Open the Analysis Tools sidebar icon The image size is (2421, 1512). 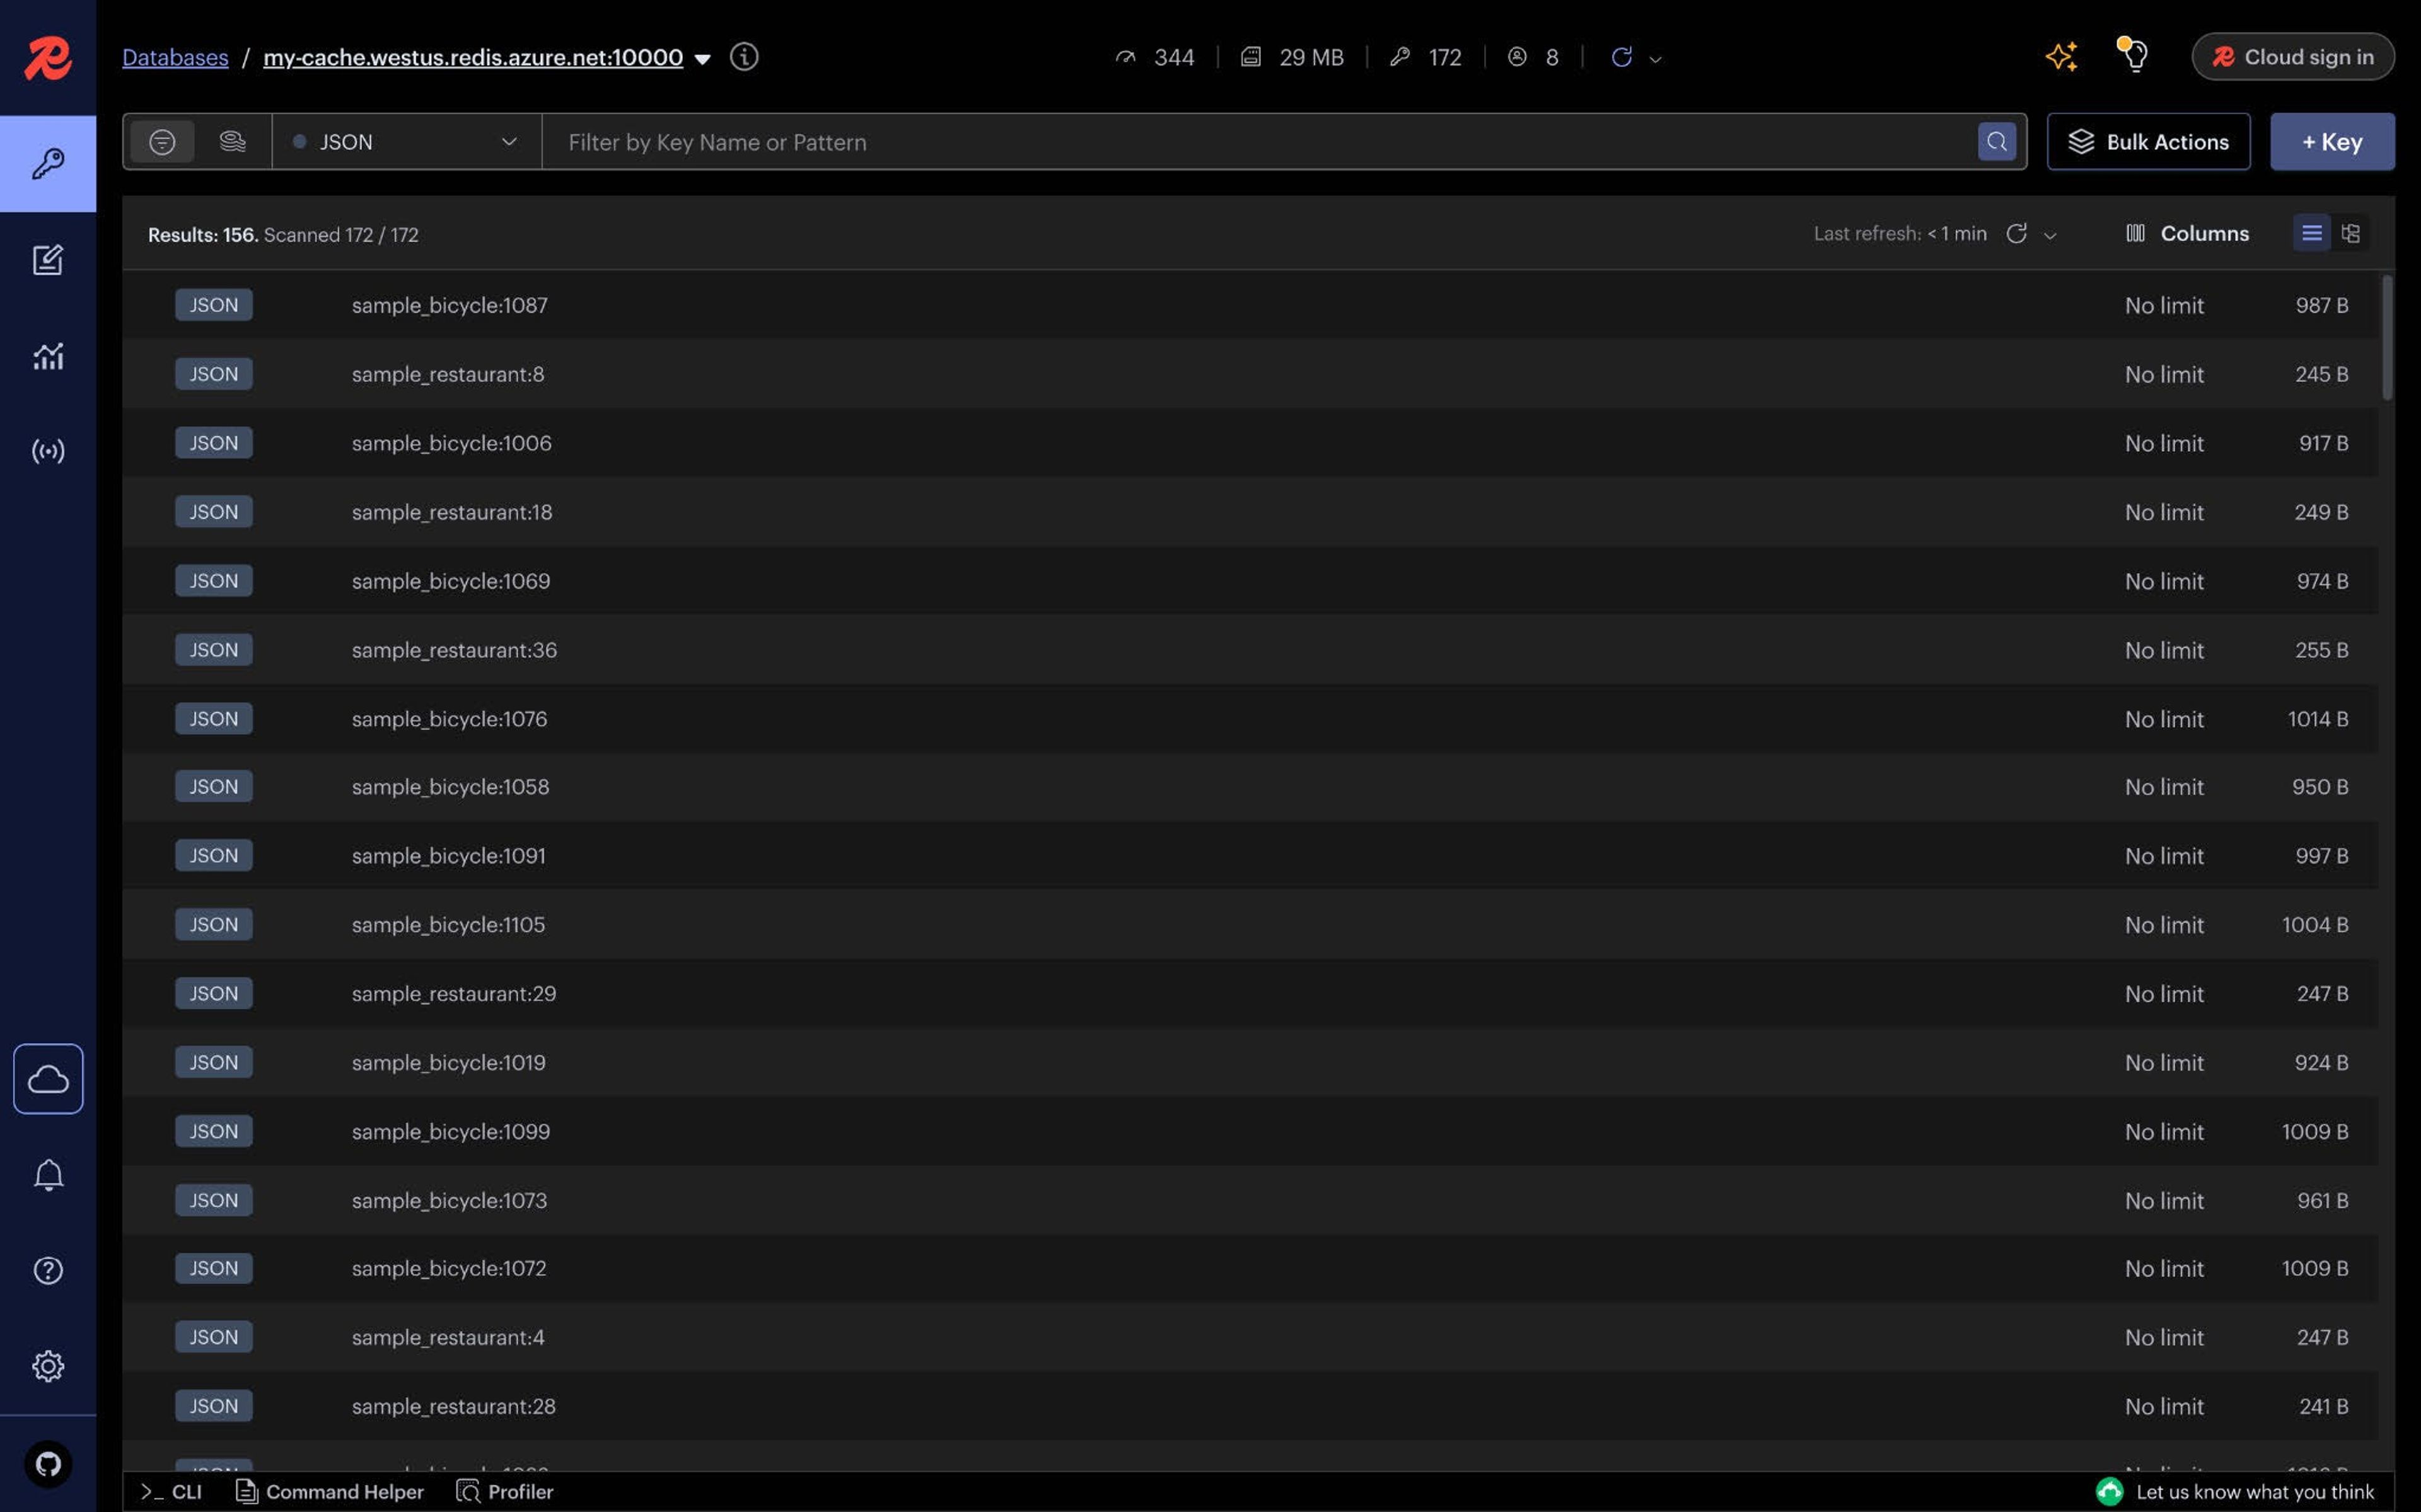coord(47,356)
